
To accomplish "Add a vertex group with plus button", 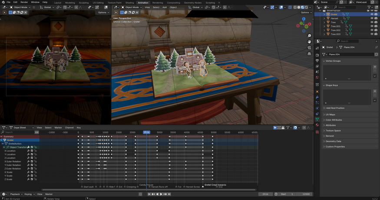I will [375, 67].
